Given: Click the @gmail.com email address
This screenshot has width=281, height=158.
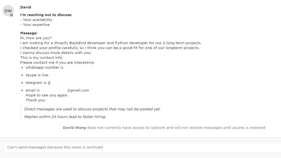Looking at the screenshot, I should (78, 90).
